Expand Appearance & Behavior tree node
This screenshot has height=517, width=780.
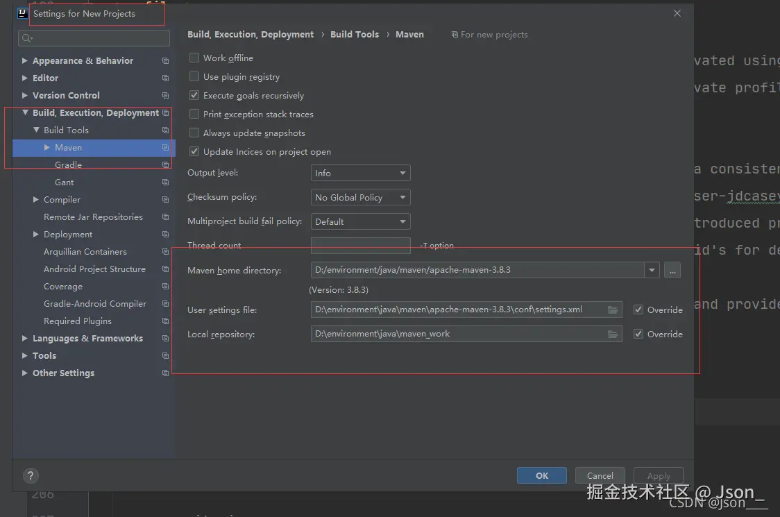point(24,60)
